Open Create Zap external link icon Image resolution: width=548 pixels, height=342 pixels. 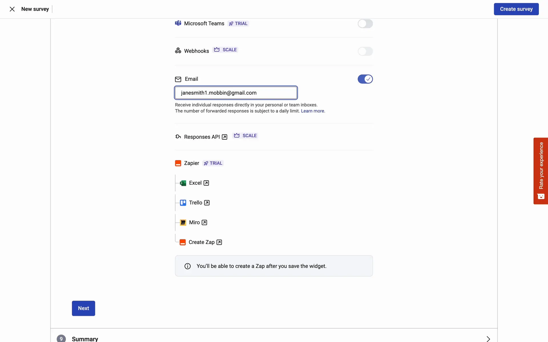[x=219, y=242]
